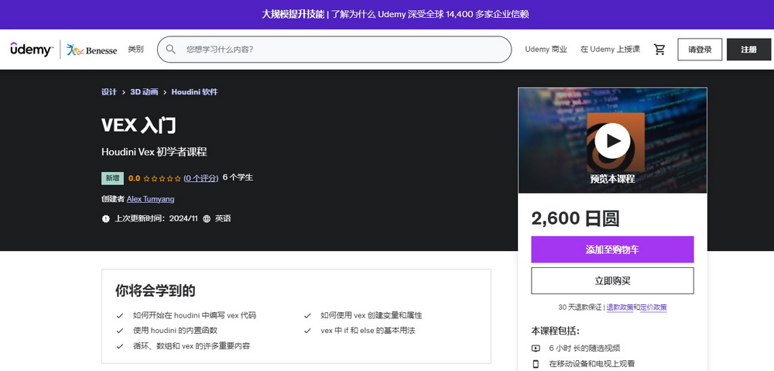Click the last-updated badge icon

105,218
